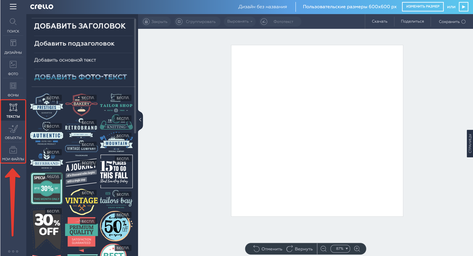Screen dimensions: 473x256
Task: Select the VINTAGE COMPANY template
Action: click(x=81, y=148)
